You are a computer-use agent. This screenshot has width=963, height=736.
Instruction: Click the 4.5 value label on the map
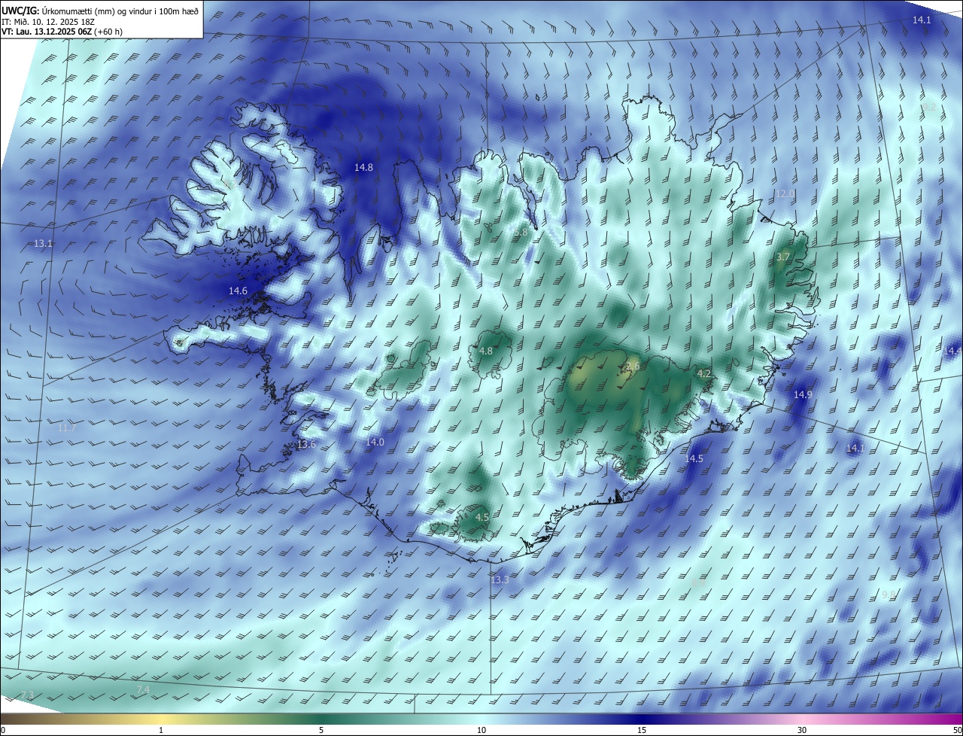point(482,518)
